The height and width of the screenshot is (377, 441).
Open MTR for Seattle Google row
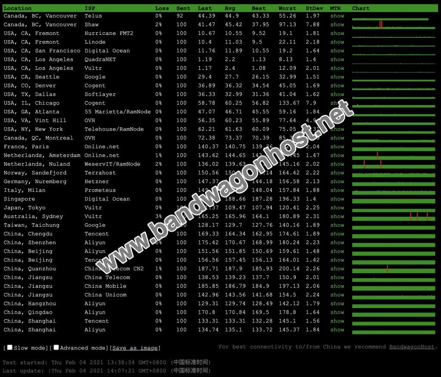(x=337, y=77)
